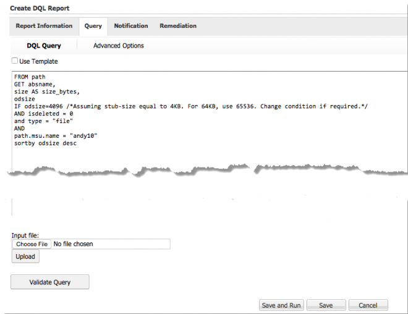
Task: Switch to the Notification tab
Action: (x=131, y=26)
